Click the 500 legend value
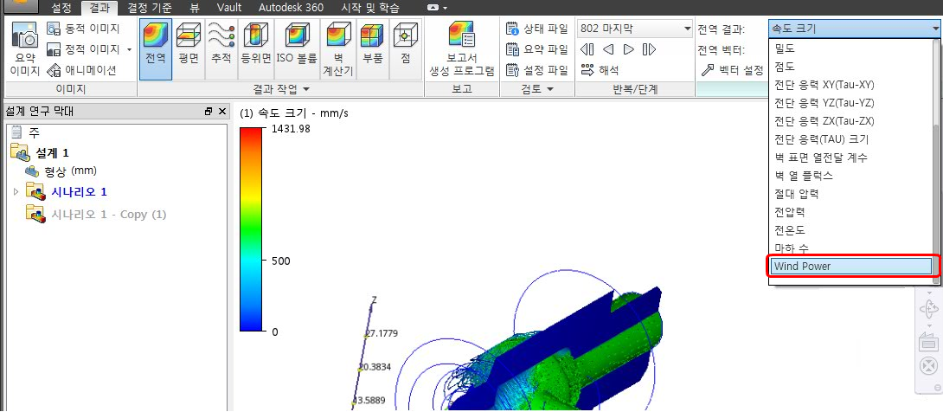Image resolution: width=943 pixels, height=412 pixels. click(281, 261)
